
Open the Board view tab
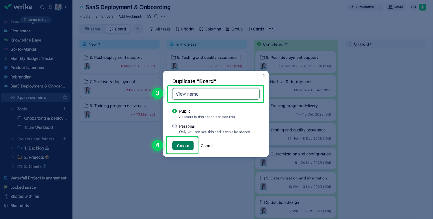coord(118,29)
